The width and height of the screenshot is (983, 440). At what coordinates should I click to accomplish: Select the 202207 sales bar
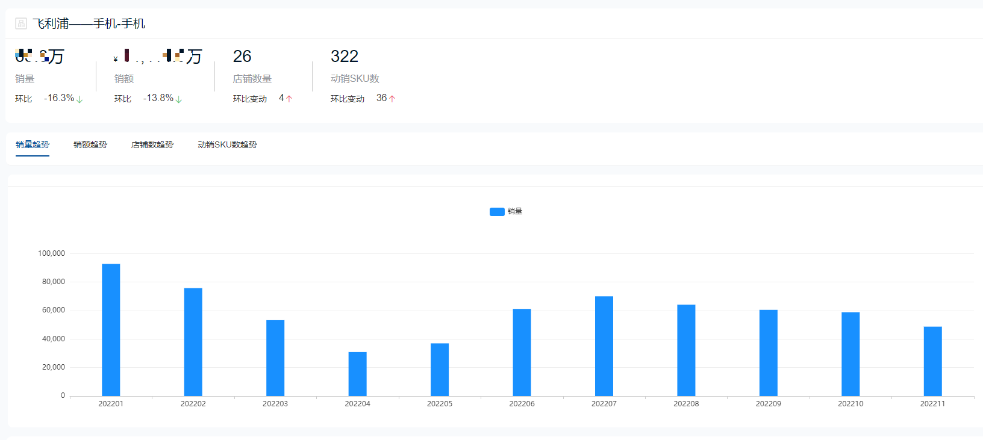(604, 346)
